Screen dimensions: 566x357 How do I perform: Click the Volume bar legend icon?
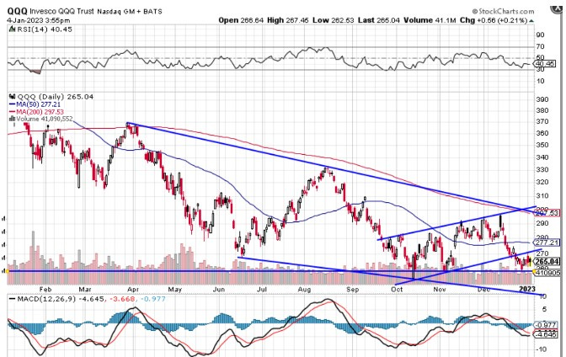pyautogui.click(x=9, y=120)
